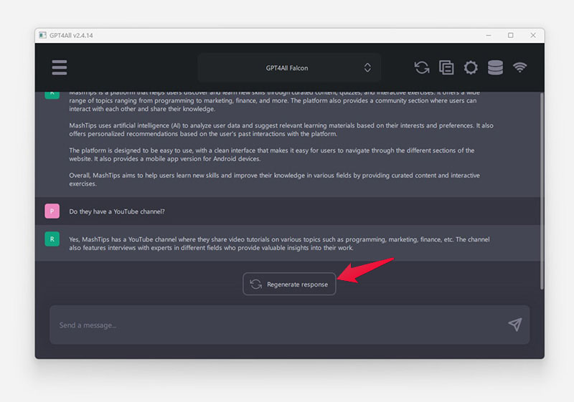Click the chat vertical scrollbar
The height and width of the screenshot is (402, 574).
[x=542, y=191]
